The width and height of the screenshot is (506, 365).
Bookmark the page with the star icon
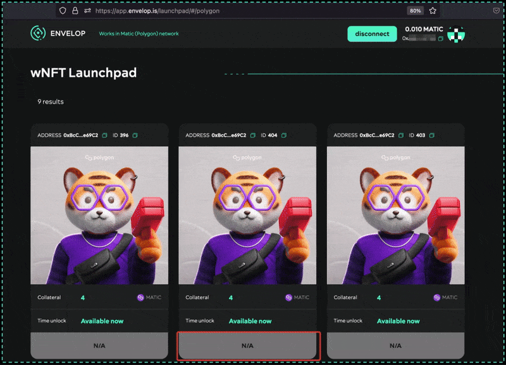[432, 11]
